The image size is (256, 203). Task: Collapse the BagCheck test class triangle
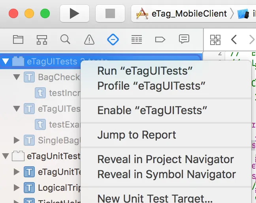[17, 77]
